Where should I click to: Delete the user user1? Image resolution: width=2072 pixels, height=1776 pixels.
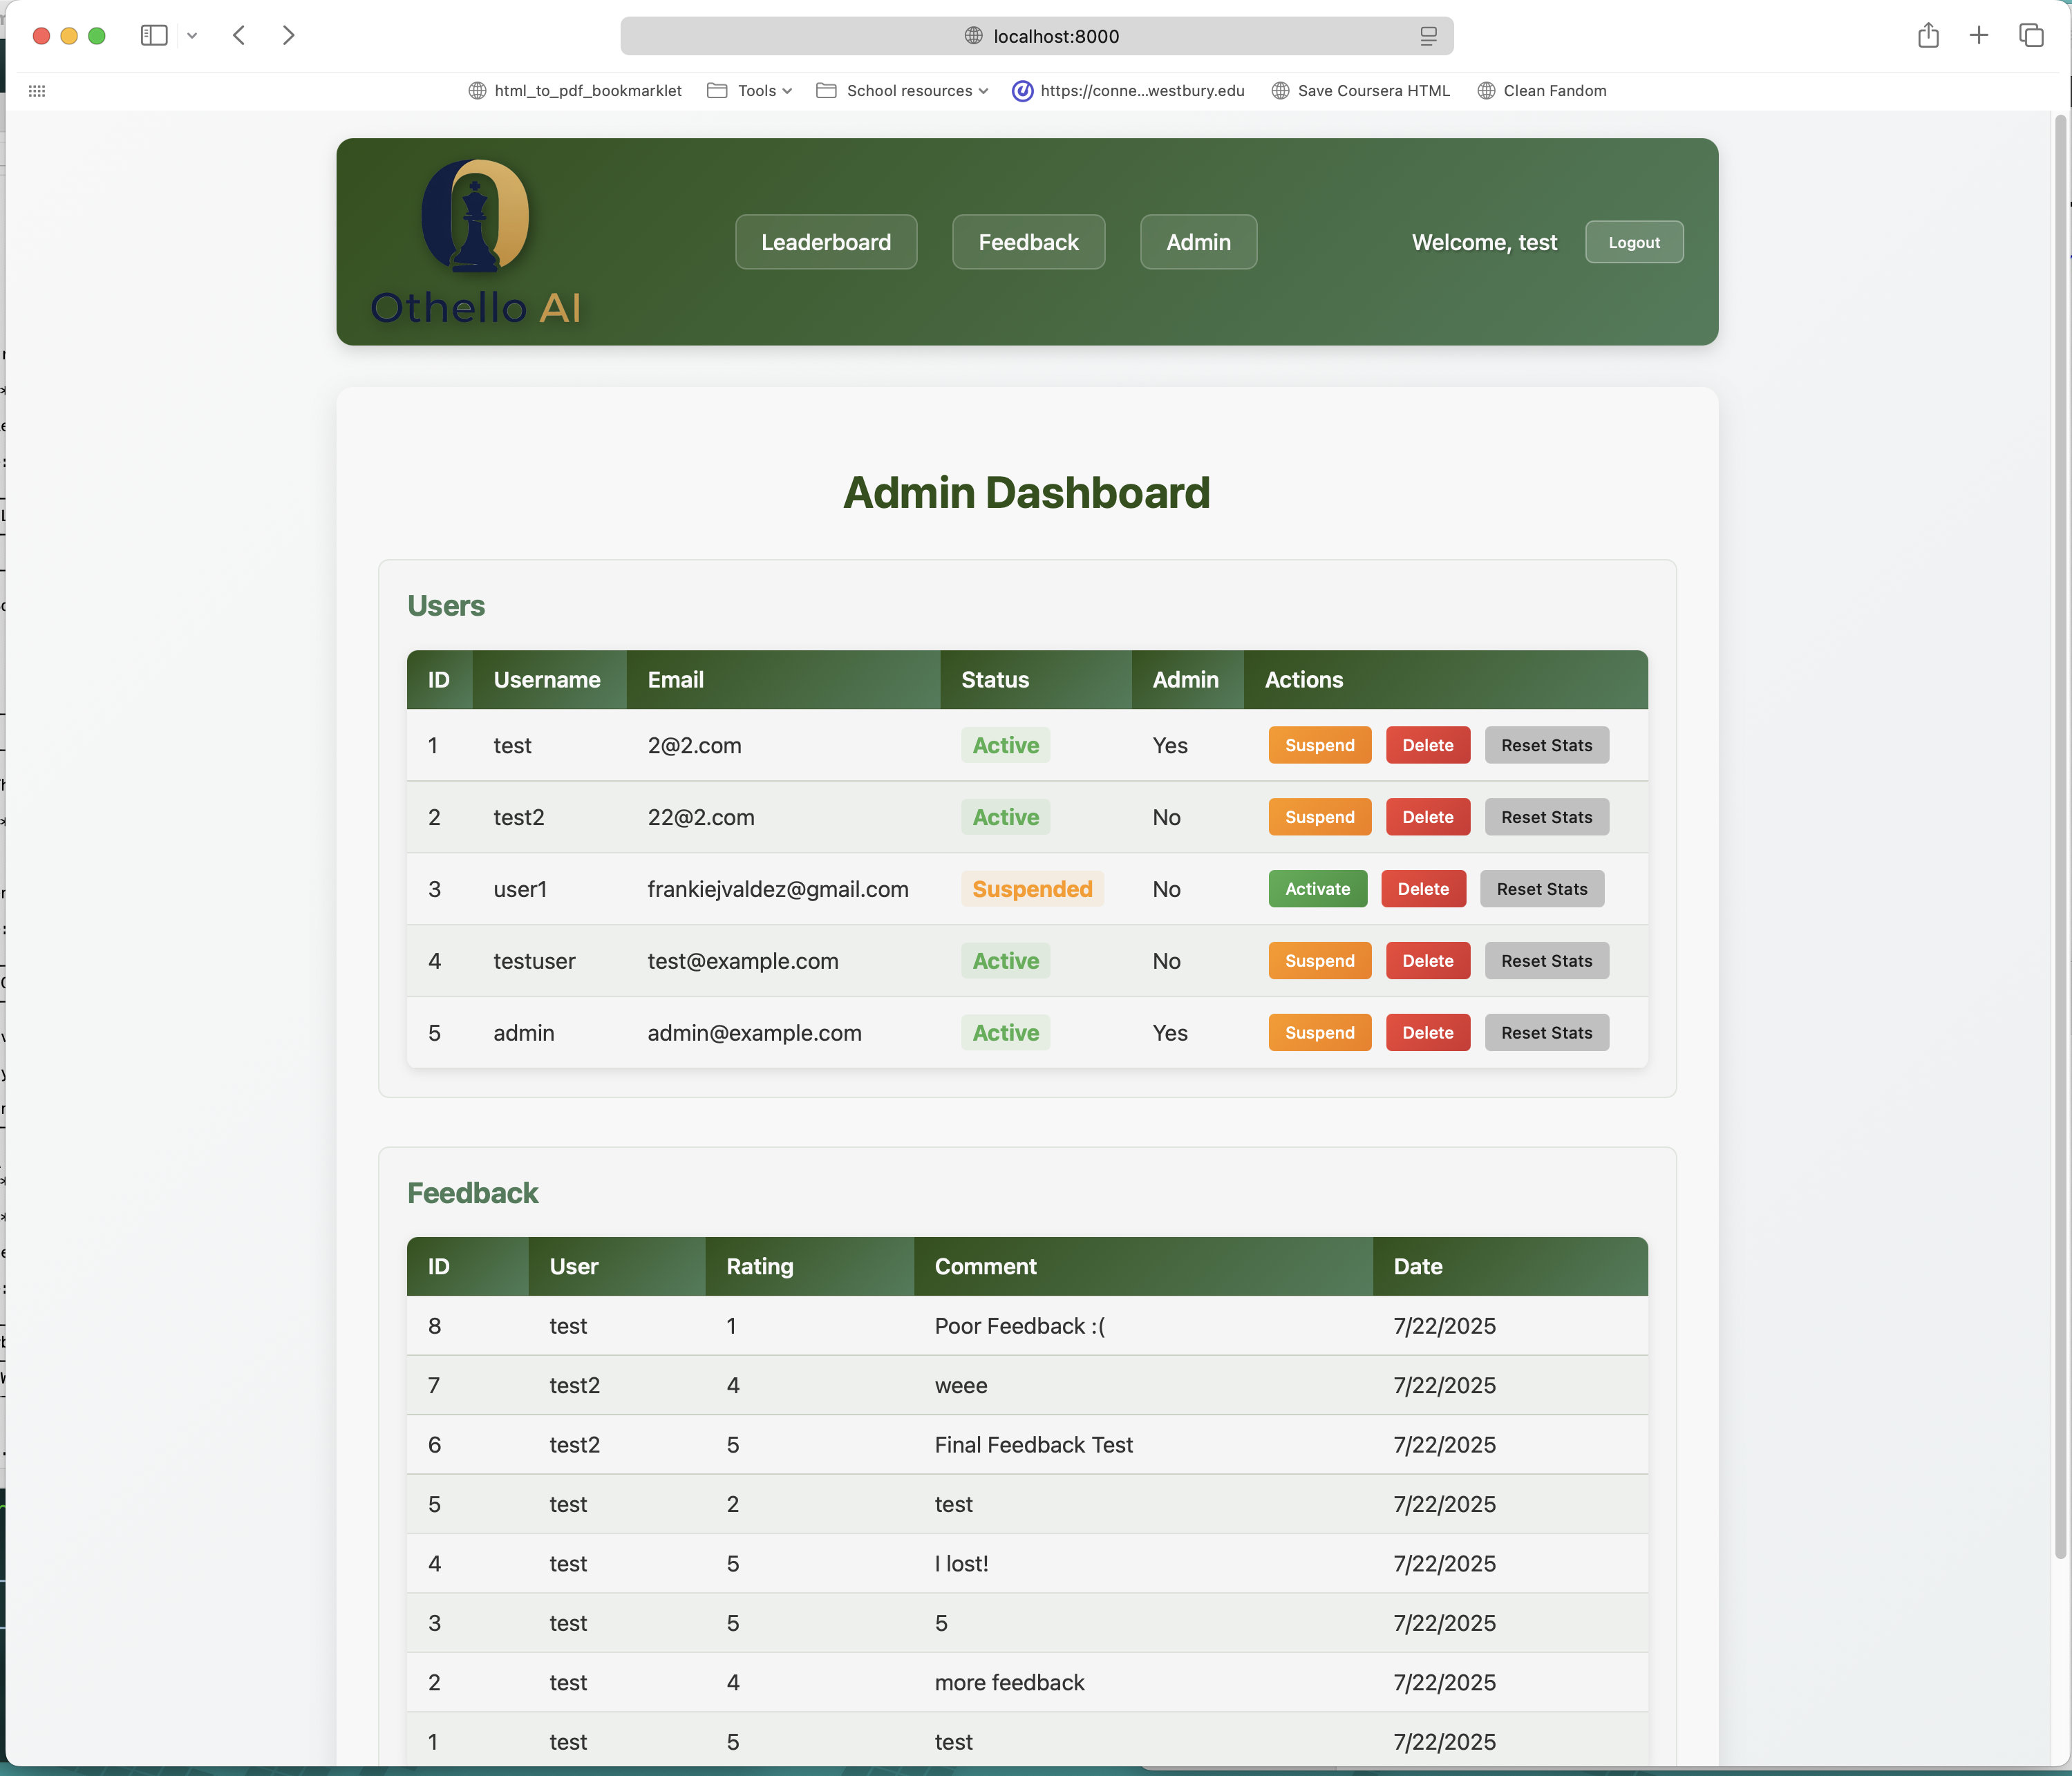[x=1423, y=889]
